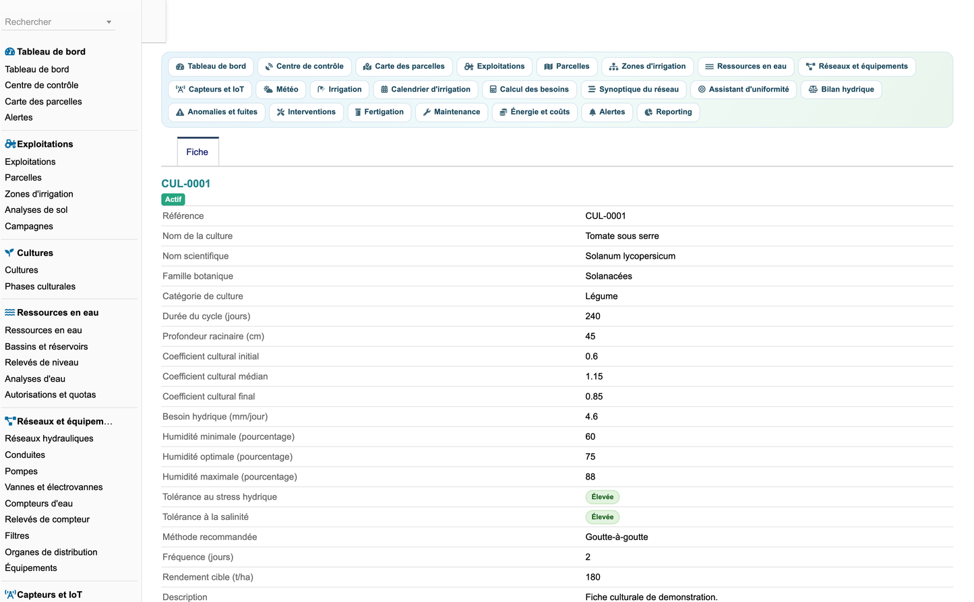Open Analyses de sol sidebar link

pyautogui.click(x=36, y=209)
